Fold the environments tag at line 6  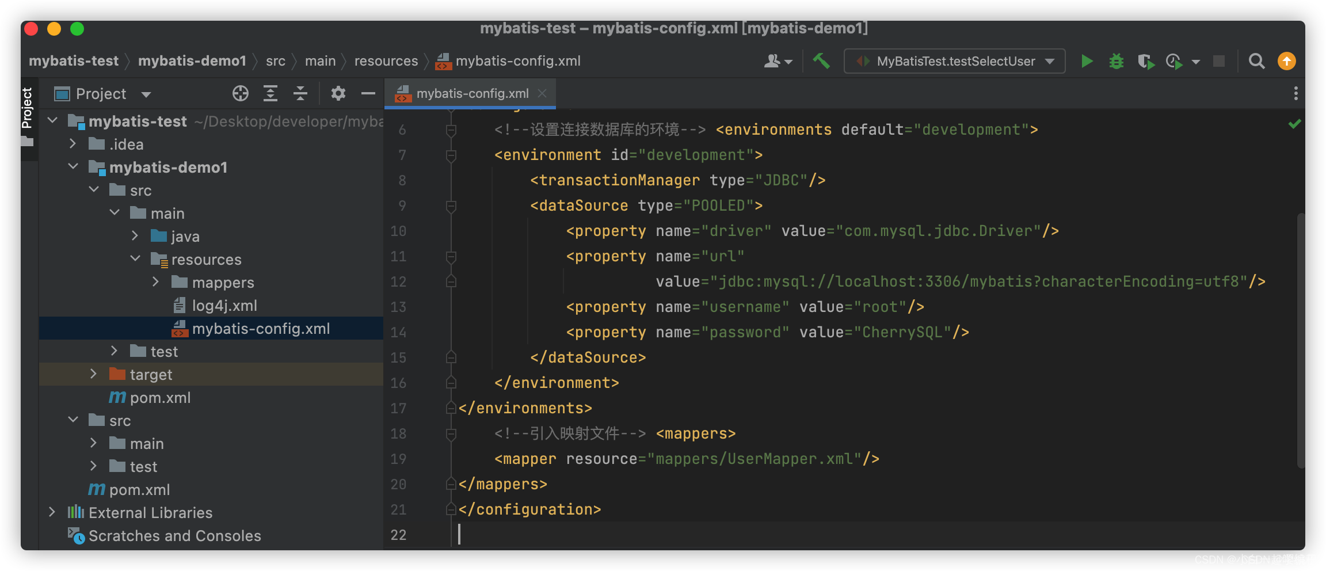[x=451, y=130]
